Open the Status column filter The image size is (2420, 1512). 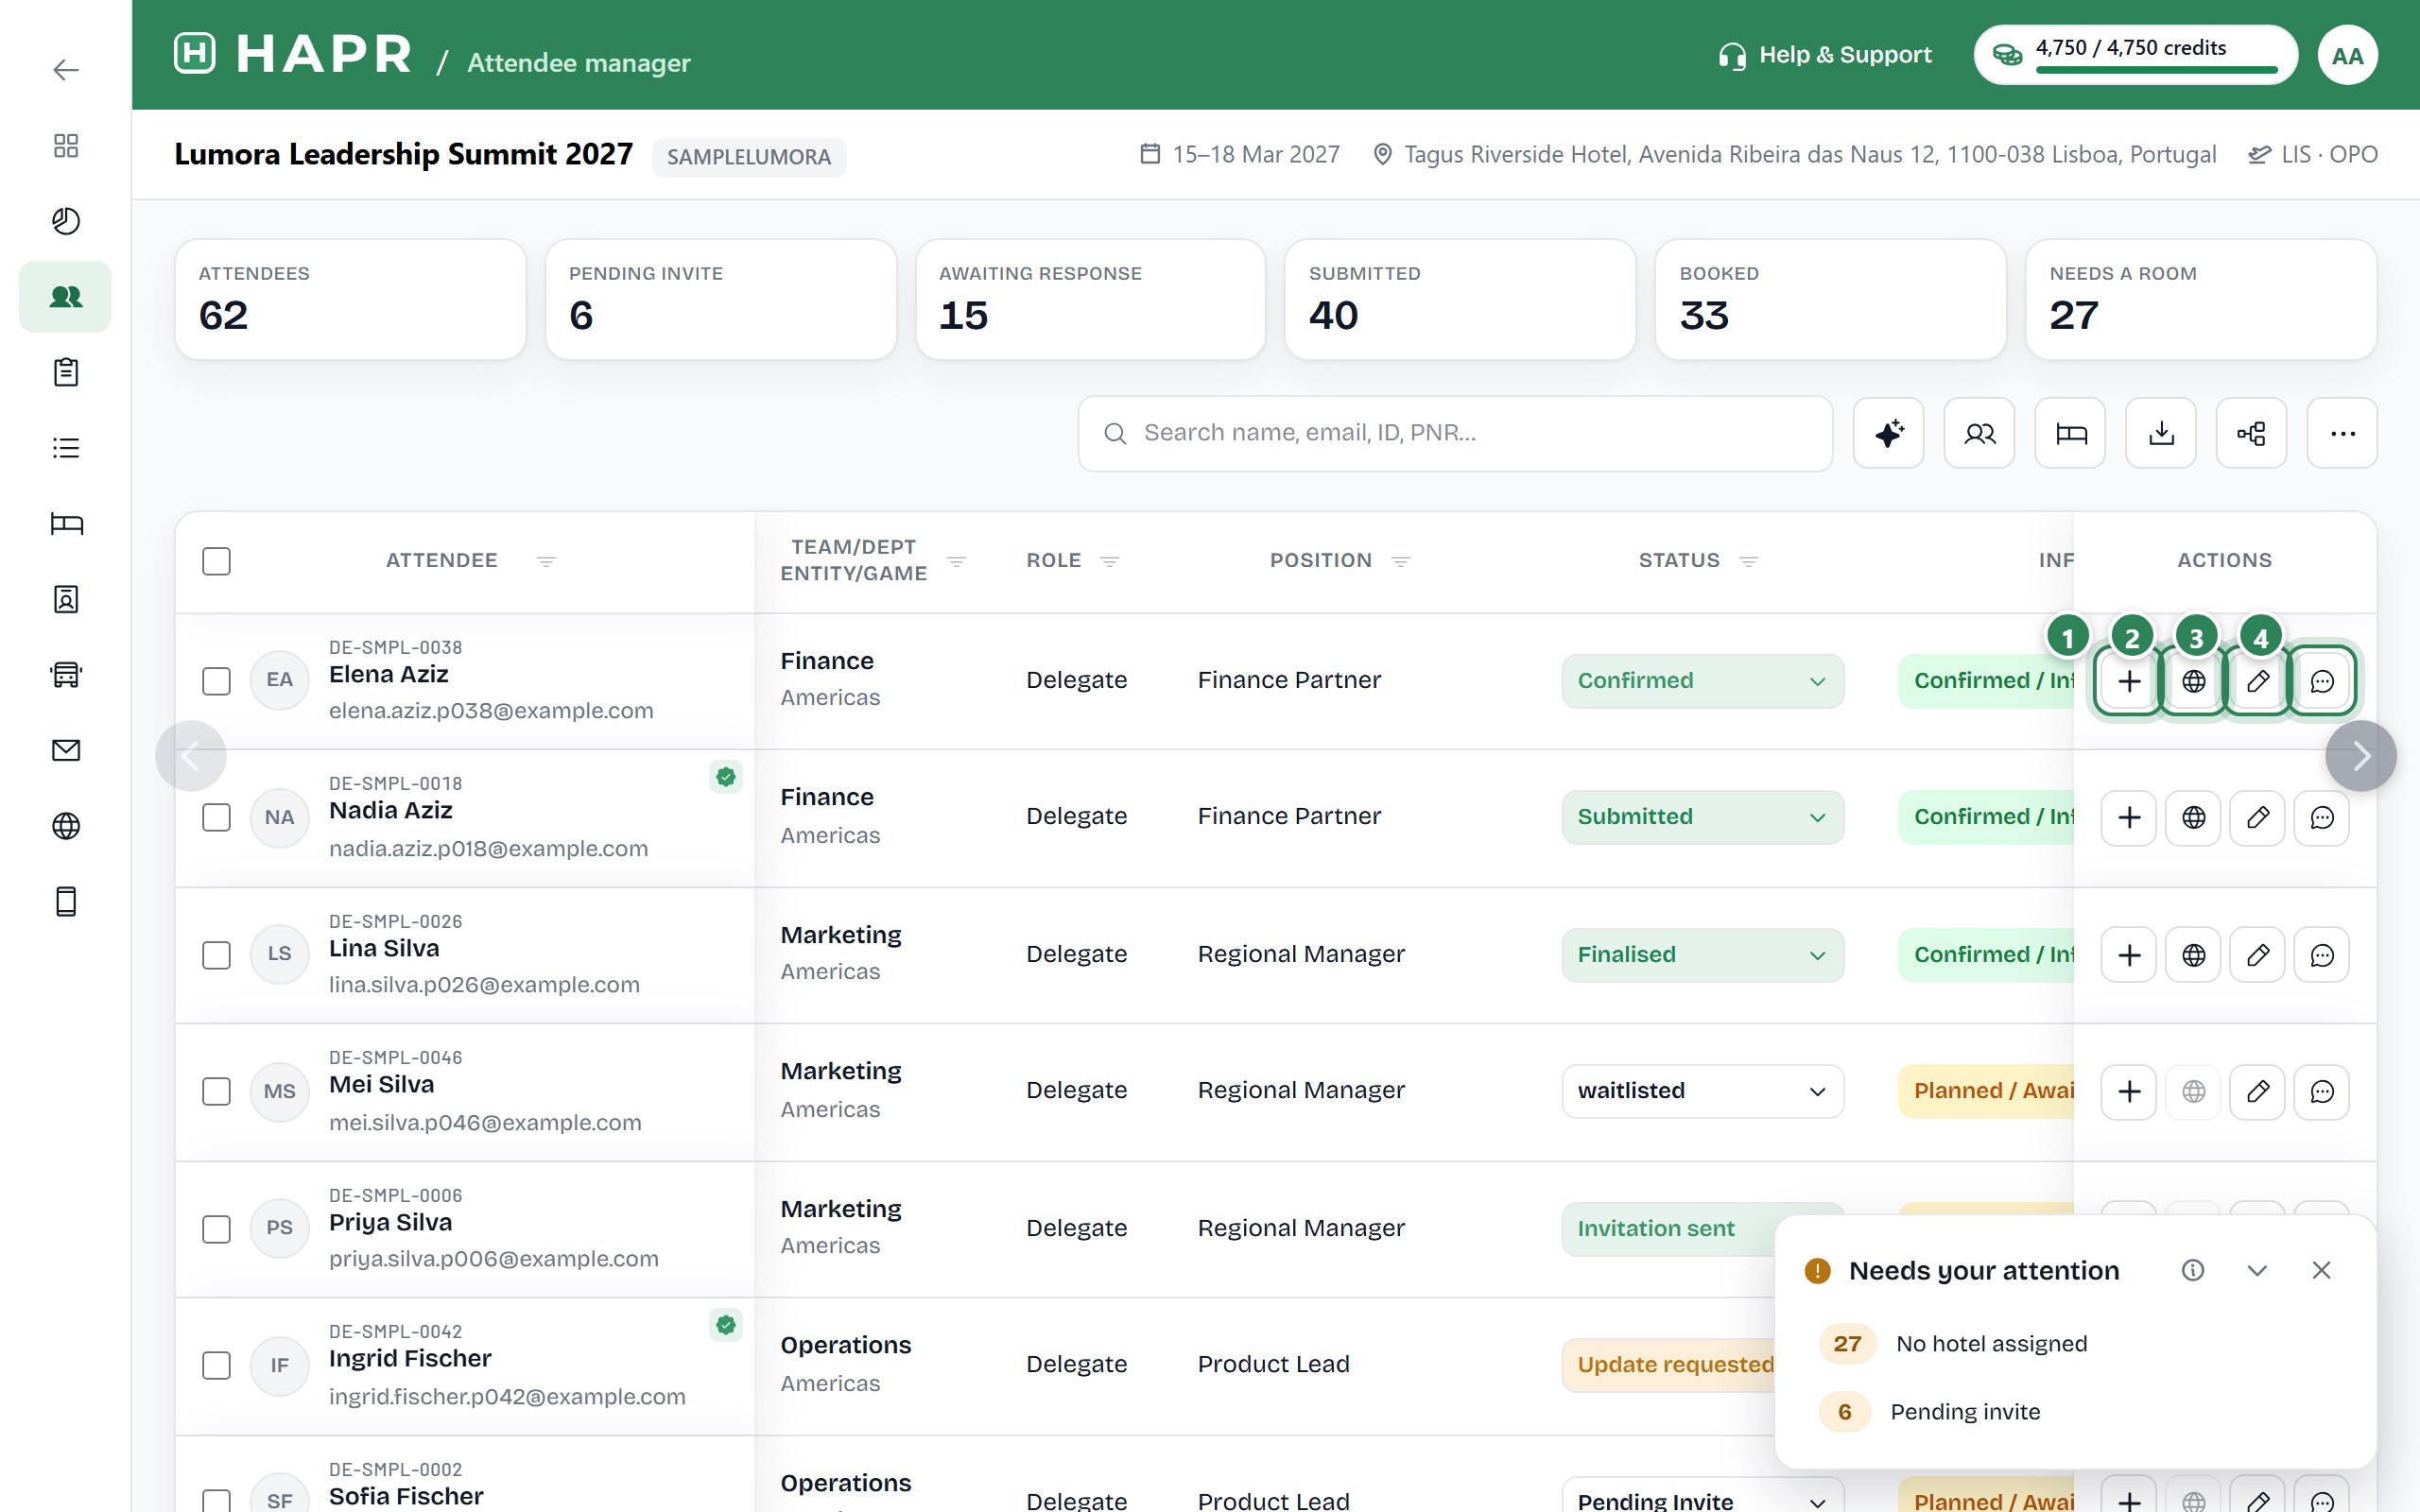tap(1748, 561)
